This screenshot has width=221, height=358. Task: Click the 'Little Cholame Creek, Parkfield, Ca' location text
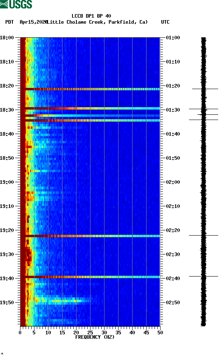coord(97,22)
